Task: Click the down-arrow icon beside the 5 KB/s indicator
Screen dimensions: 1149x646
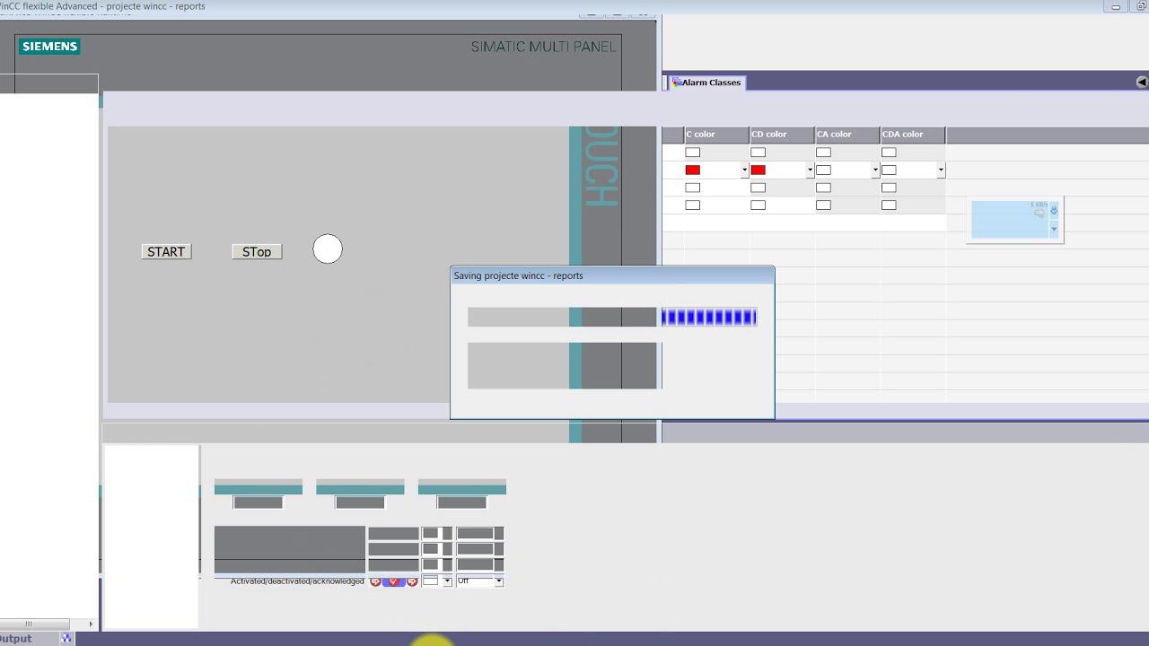Action: 1054,211
